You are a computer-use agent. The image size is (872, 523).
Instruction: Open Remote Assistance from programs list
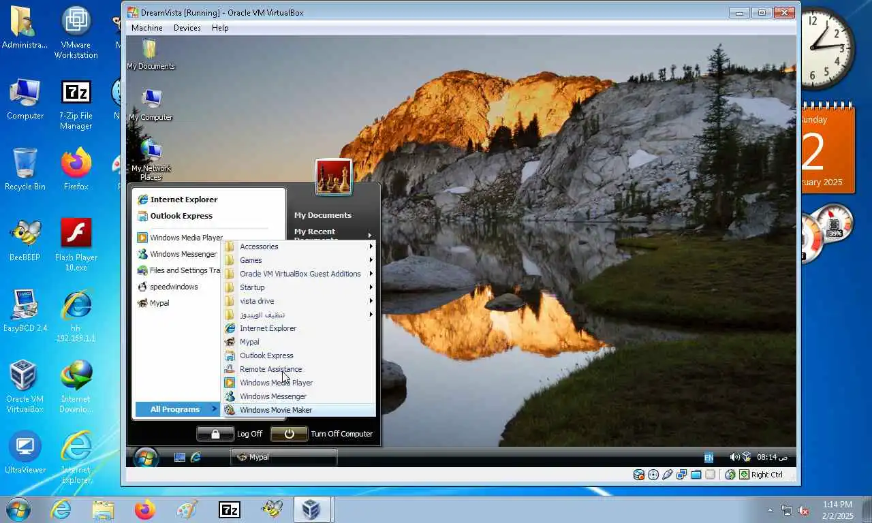(x=298, y=369)
